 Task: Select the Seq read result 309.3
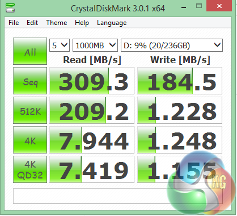point(92,81)
